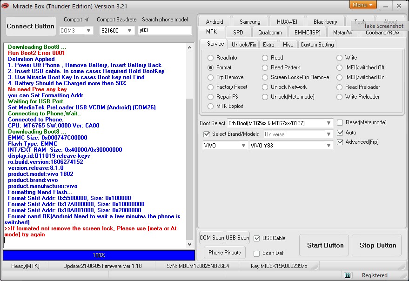
Task: Click the log scrollbar down arrow
Action: click(190, 244)
